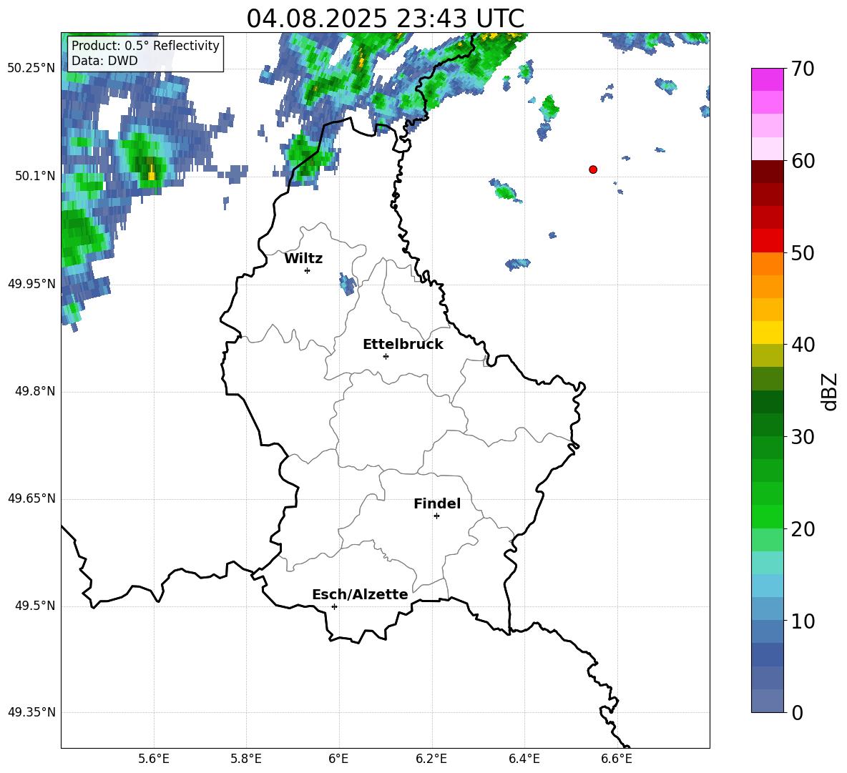Click the Esch/Alzette station cross marker

click(x=334, y=606)
